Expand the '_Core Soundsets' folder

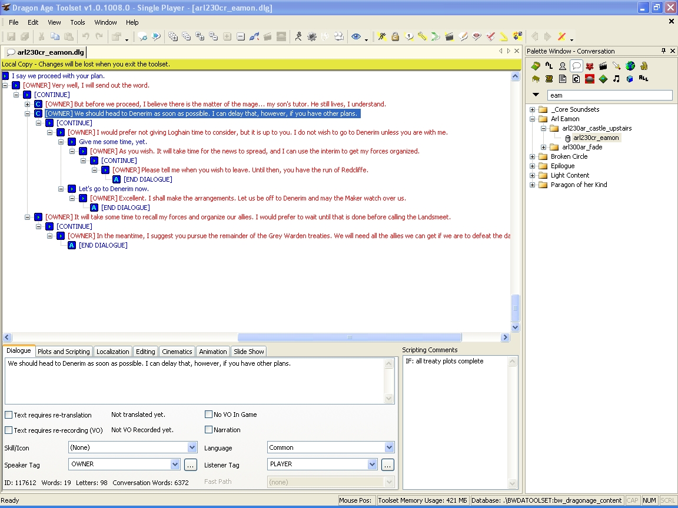click(532, 109)
